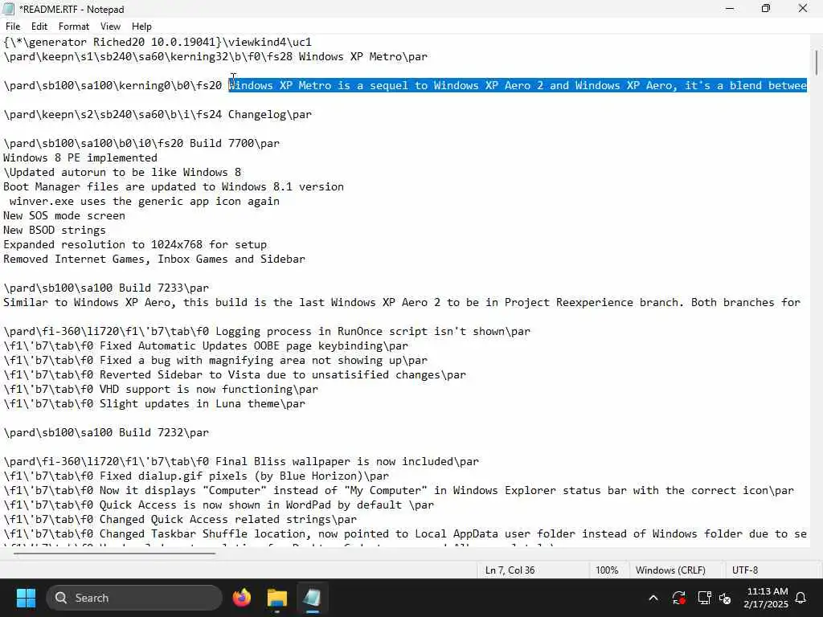Screen dimensions: 823x617
Task: Click the 'Build 7232\par' line
Action: click(106, 433)
